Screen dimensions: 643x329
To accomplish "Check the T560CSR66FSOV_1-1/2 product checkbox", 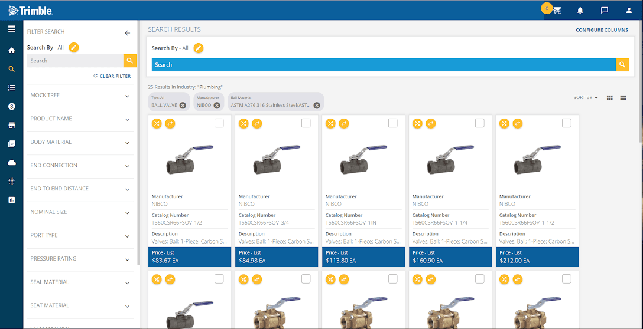I will tap(566, 123).
